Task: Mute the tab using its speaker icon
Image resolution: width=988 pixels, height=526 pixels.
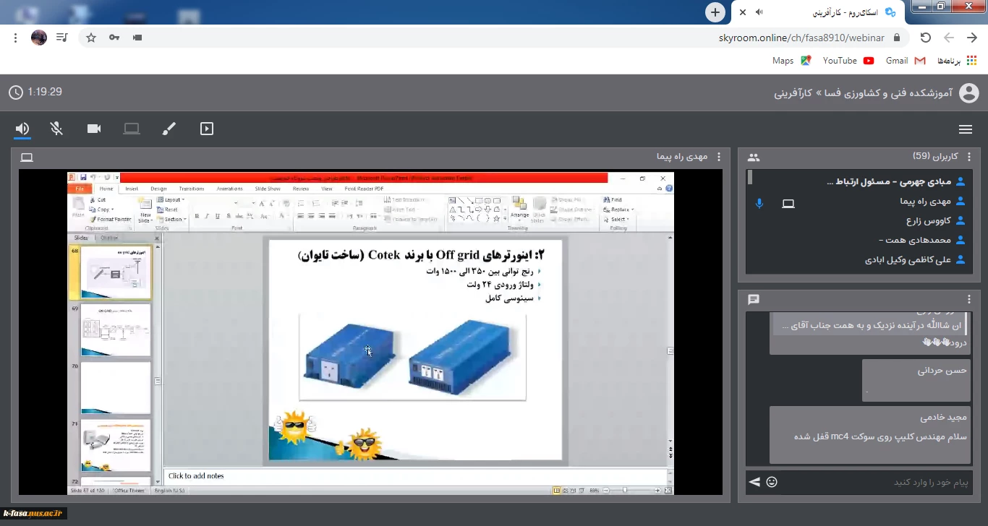Action: (x=759, y=12)
